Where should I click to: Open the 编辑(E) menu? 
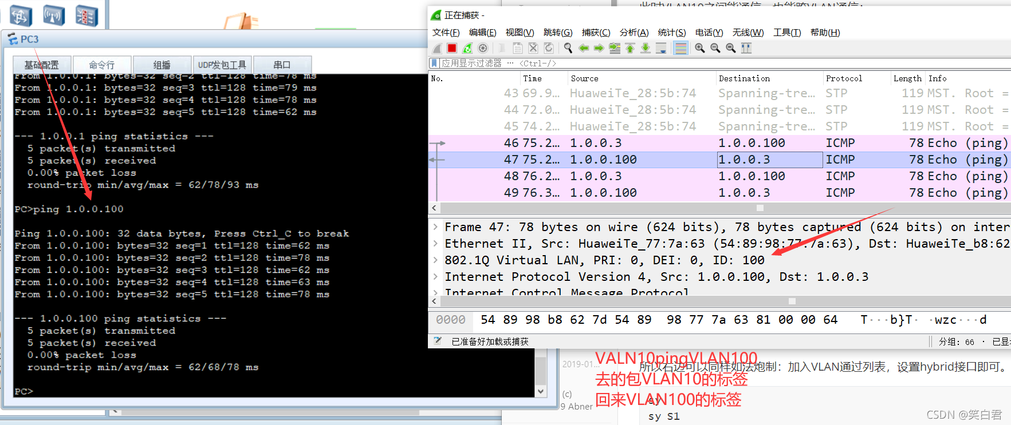[x=482, y=33]
